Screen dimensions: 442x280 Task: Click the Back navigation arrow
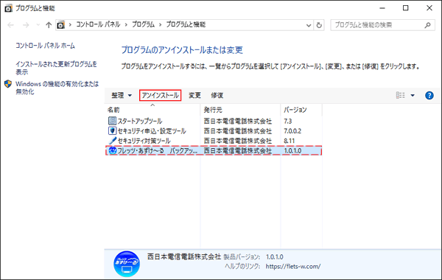11,25
